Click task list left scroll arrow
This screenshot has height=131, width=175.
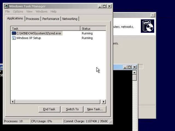(x=13, y=102)
